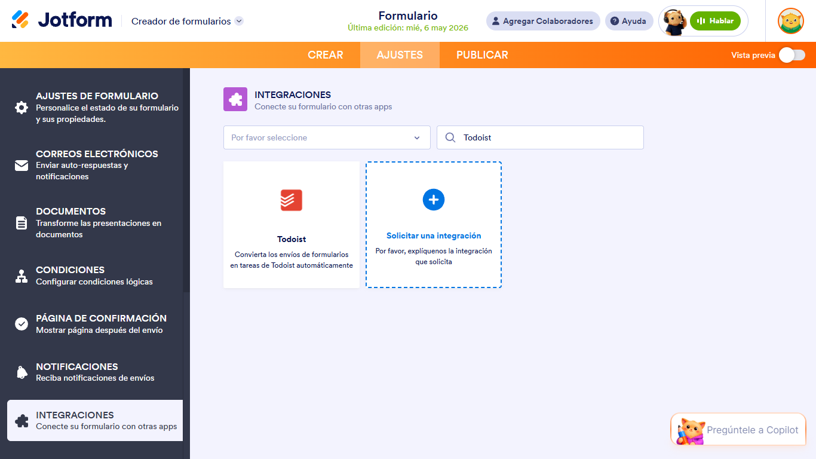Click the puzzle piece sidebar icon
Viewport: 816px width, 459px height.
pos(22,421)
